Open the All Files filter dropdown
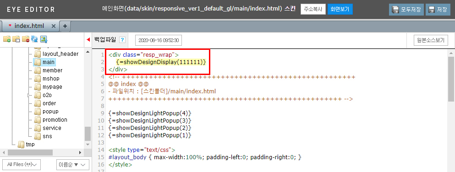Screen dimensions: 455x172 coord(22,165)
